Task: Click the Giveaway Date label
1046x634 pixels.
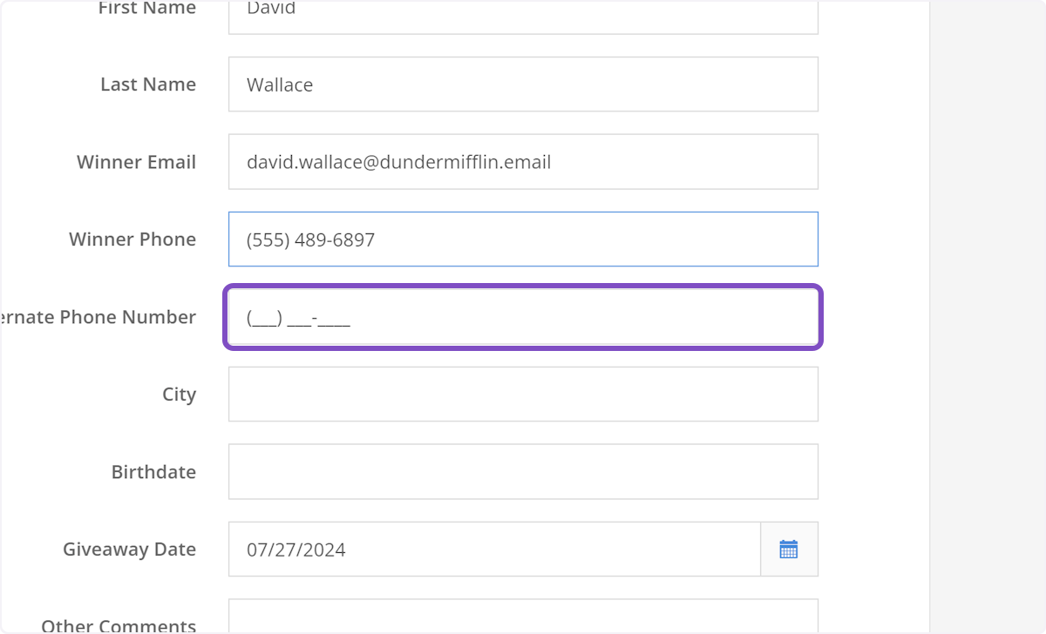Action: 129,549
